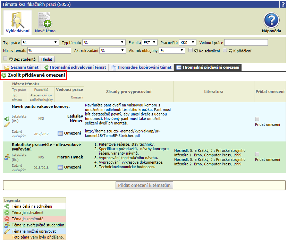Enable the Ke schválení checkbox
287x242 pixels.
point(191,50)
